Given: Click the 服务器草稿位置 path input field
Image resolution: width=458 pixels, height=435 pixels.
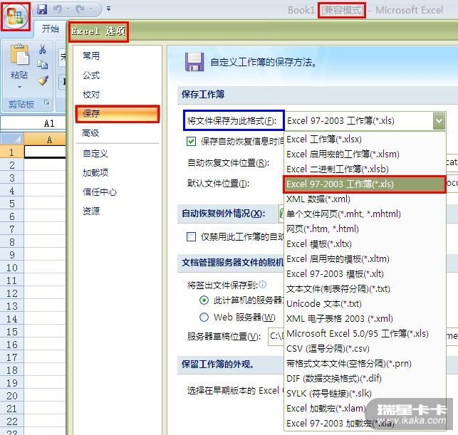Looking at the screenshot, I should pyautogui.click(x=276, y=337).
